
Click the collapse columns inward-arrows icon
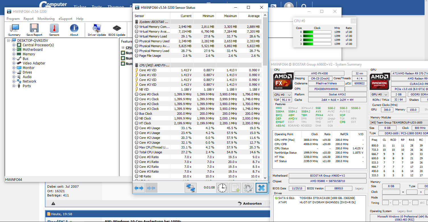[151, 188]
